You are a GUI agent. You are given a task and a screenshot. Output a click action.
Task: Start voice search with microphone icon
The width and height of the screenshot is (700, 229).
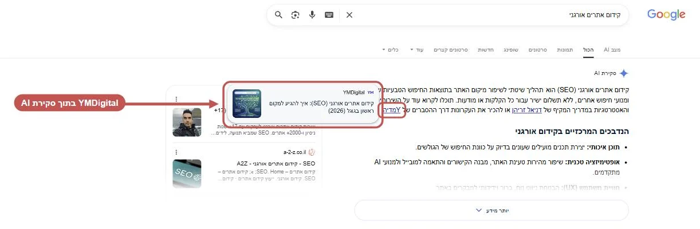point(312,15)
